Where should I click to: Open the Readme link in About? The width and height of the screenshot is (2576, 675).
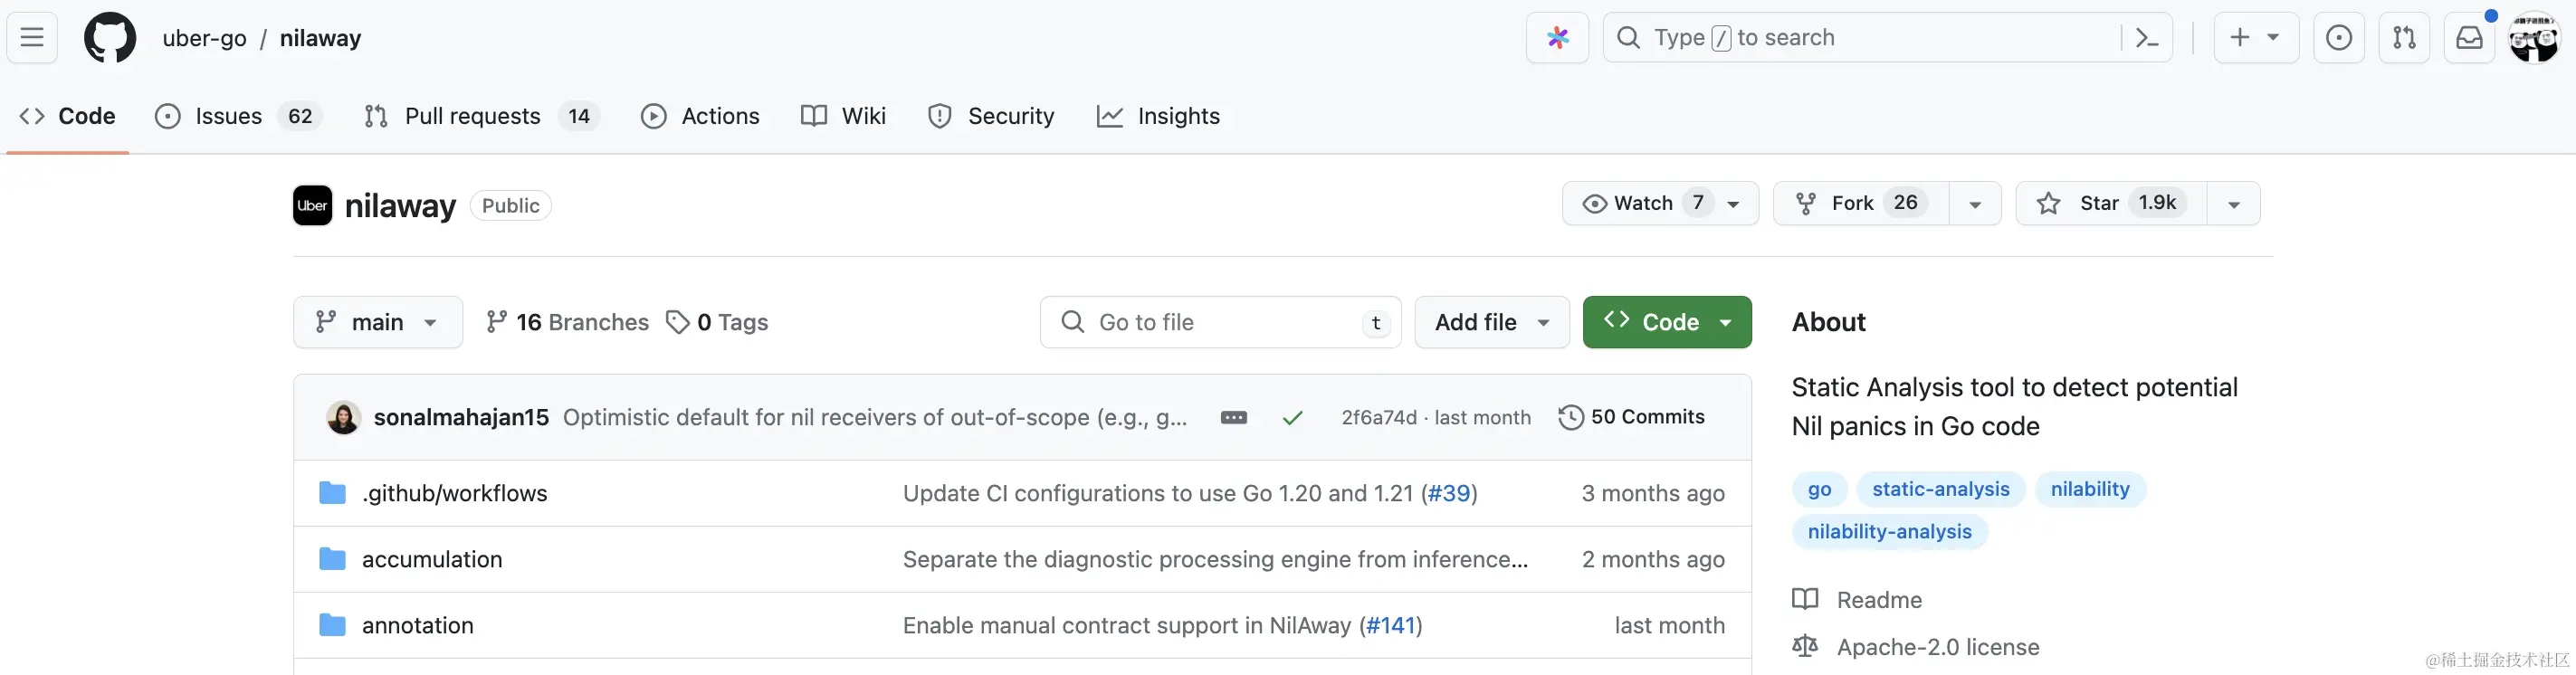pos(1879,599)
